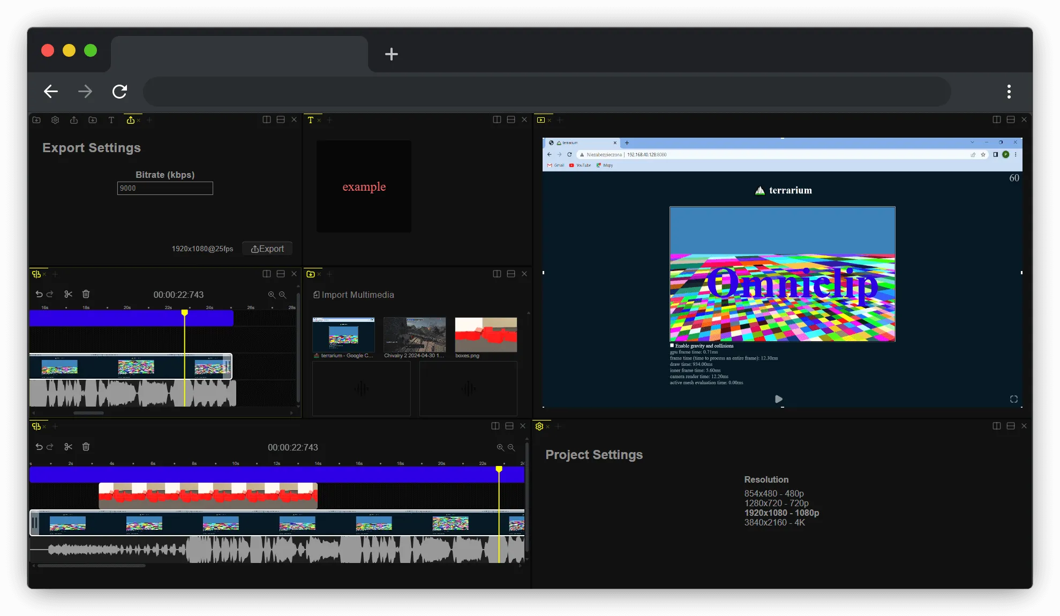Click the share/export arrow icon in the toolbar
Viewport: 1060px width, 616px height.
pos(74,120)
